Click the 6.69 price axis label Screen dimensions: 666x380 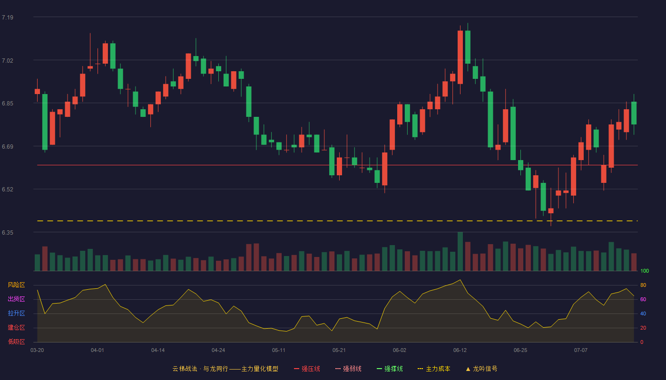pos(8,147)
